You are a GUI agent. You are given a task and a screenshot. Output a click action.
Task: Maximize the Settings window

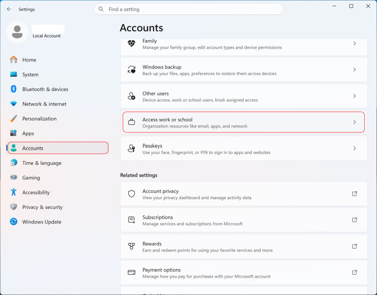tap(351, 6)
